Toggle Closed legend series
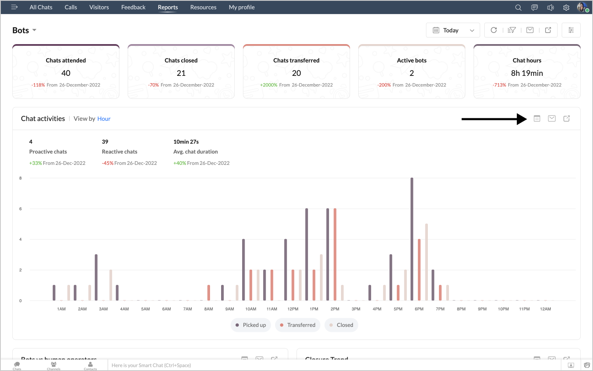 (x=341, y=325)
